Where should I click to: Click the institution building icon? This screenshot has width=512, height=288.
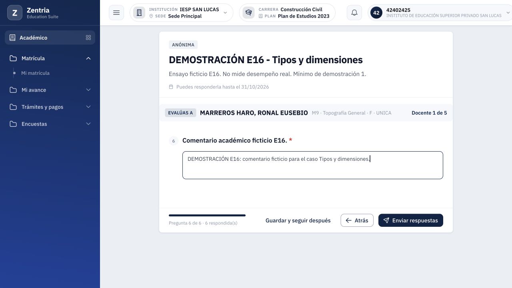tap(139, 13)
